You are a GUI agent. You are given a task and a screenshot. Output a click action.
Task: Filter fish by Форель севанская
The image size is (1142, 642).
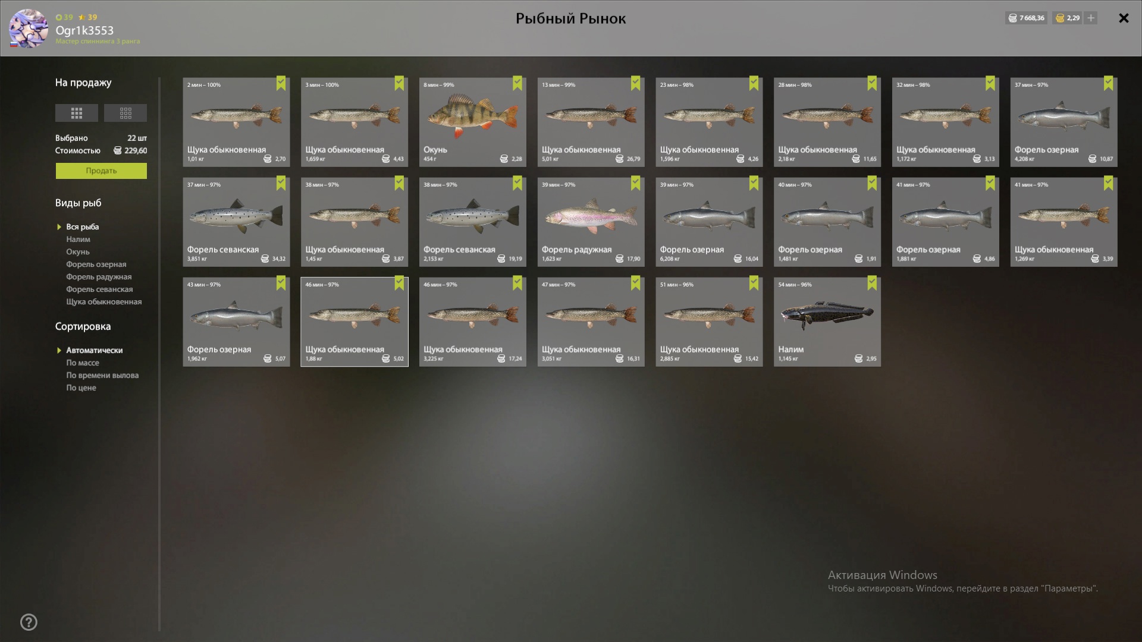pyautogui.click(x=99, y=289)
